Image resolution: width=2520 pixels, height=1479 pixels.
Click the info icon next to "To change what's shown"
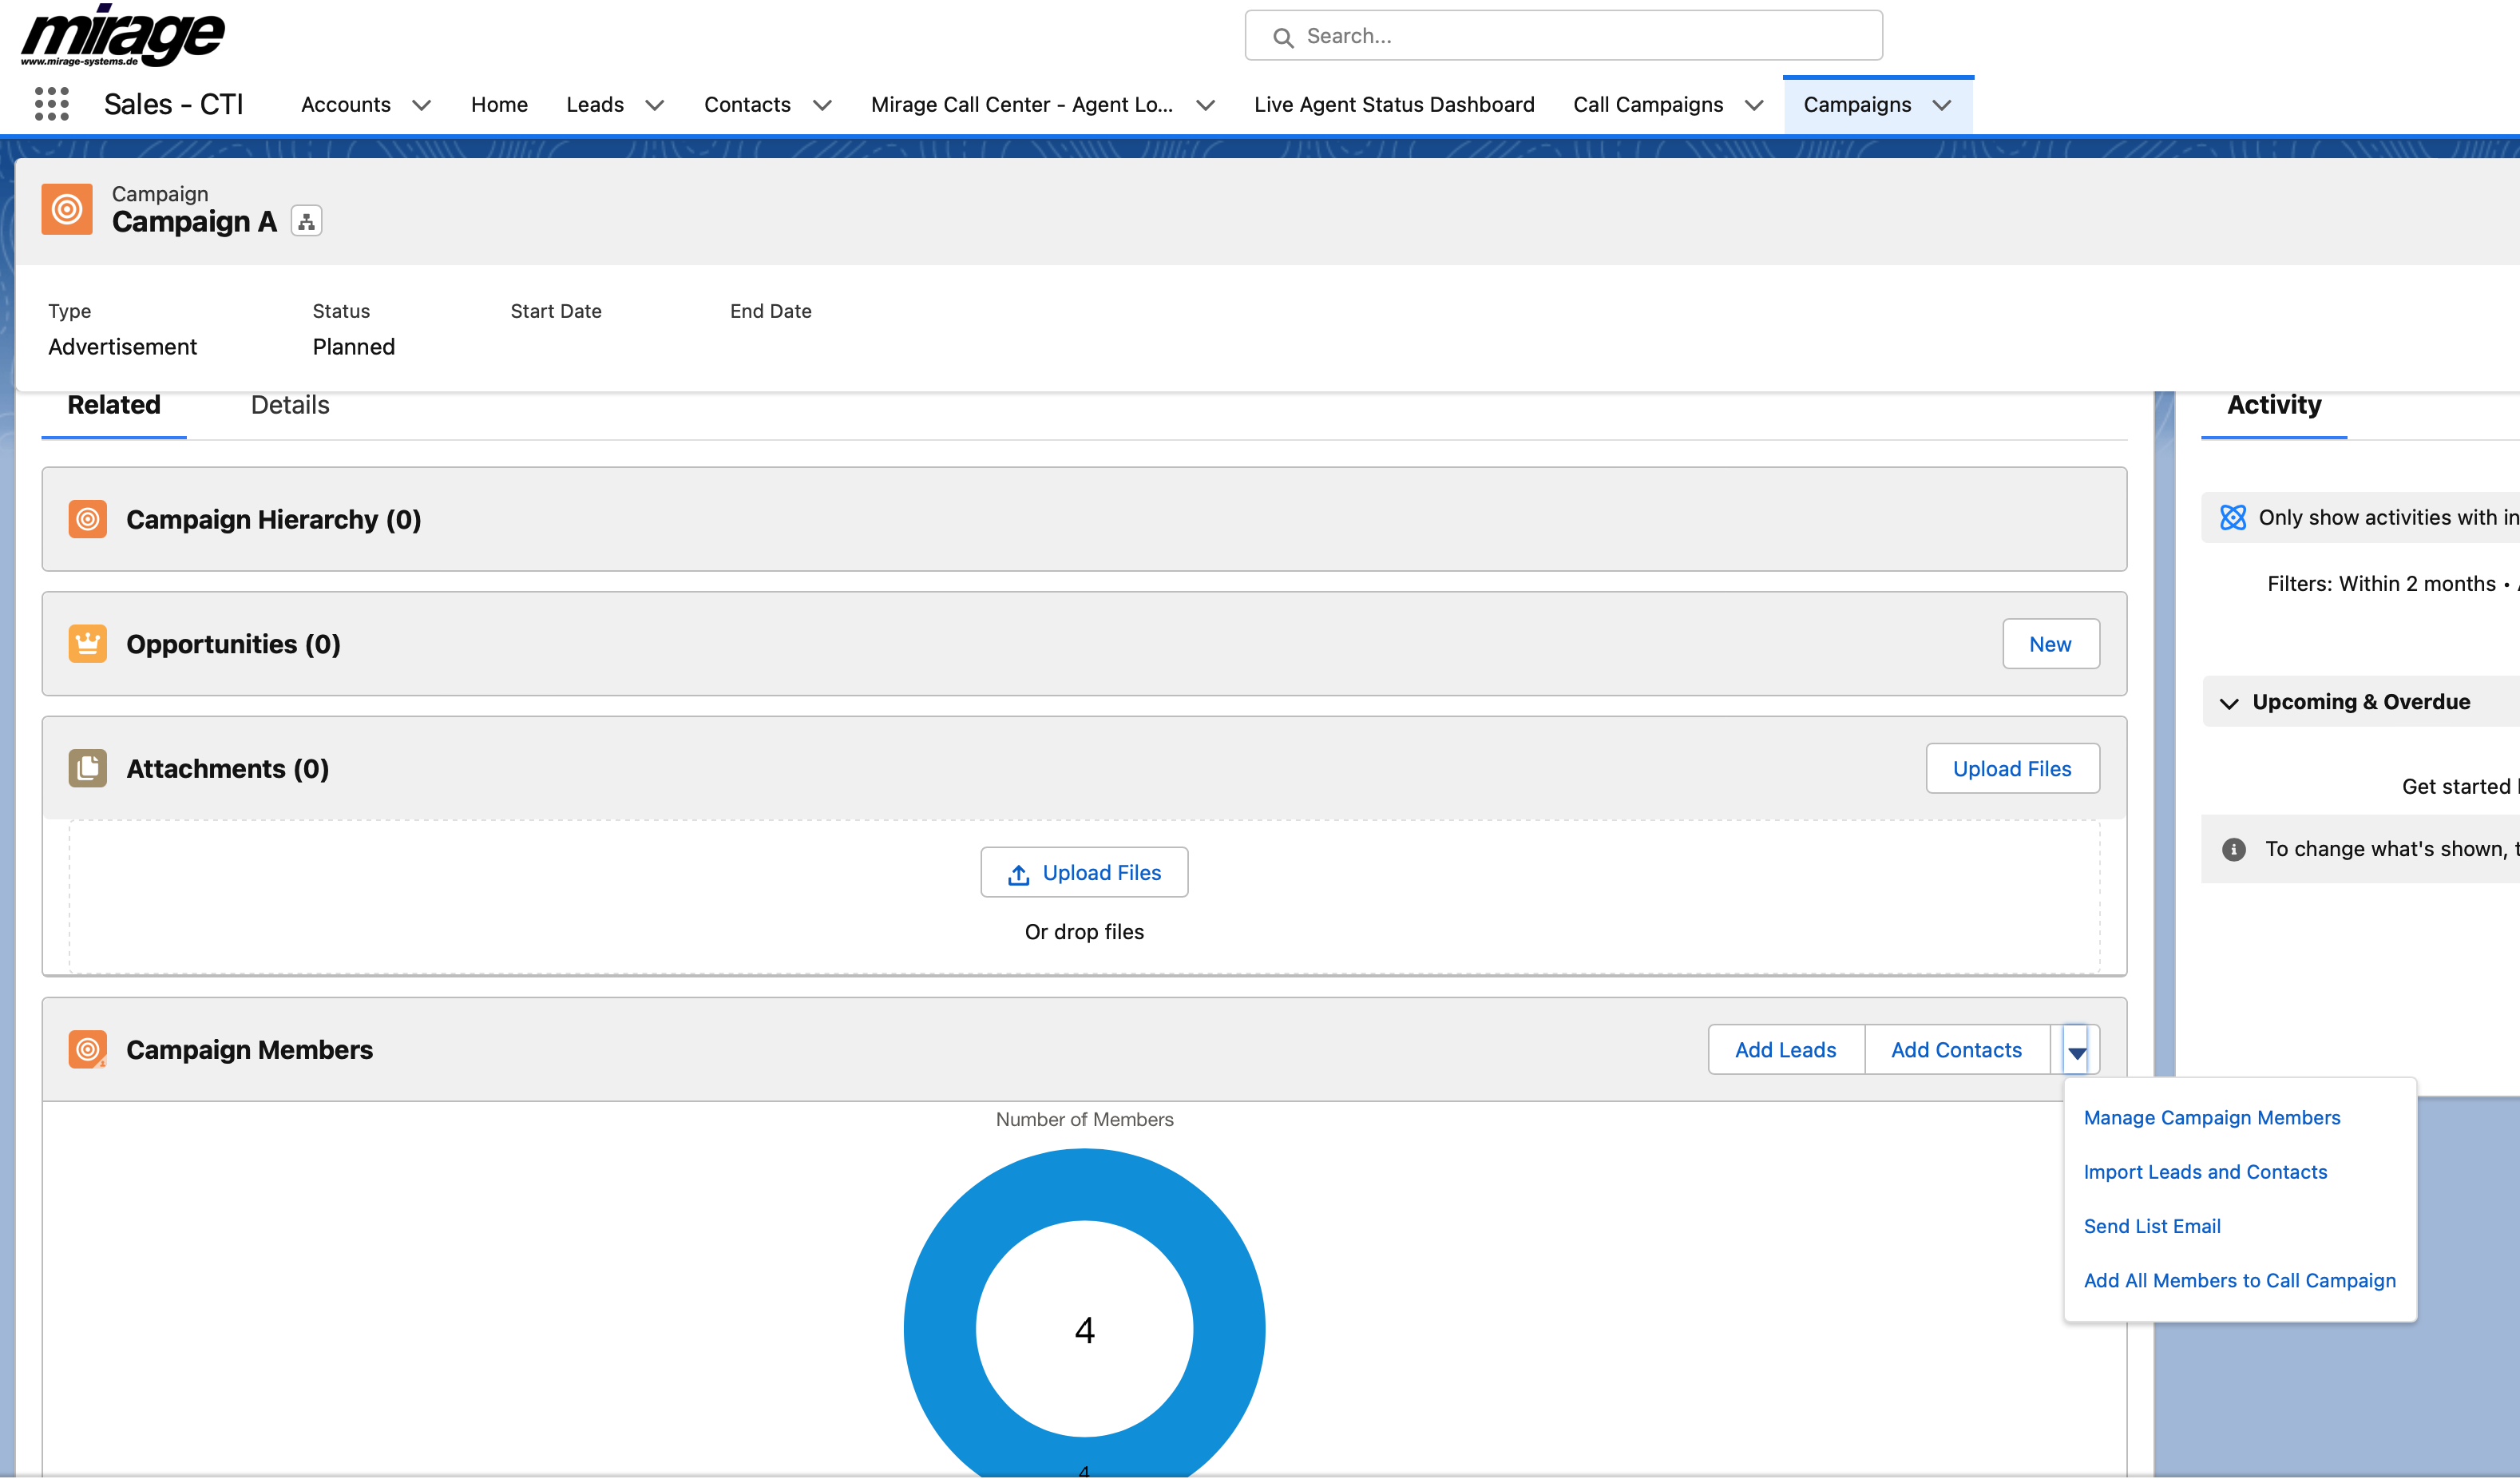[2233, 850]
